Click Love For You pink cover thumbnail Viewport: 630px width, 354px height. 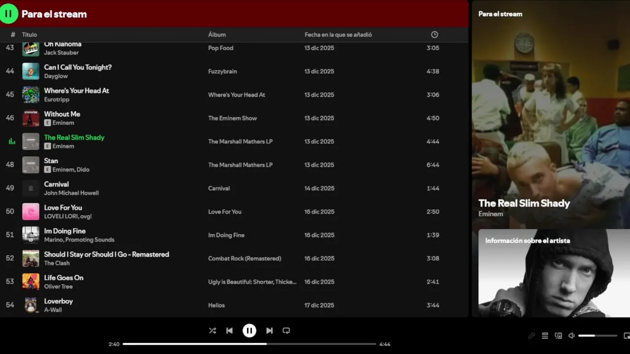[x=31, y=211]
